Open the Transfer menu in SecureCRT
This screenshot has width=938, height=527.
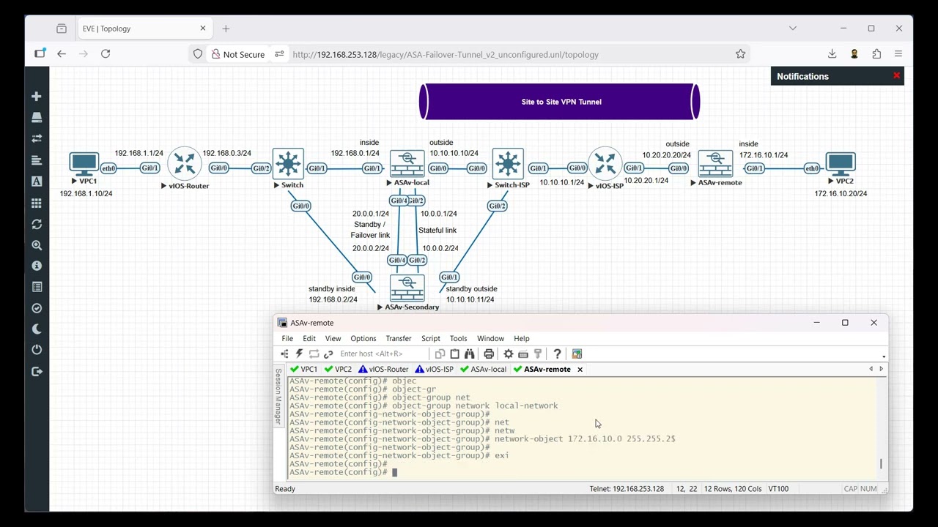click(x=399, y=339)
